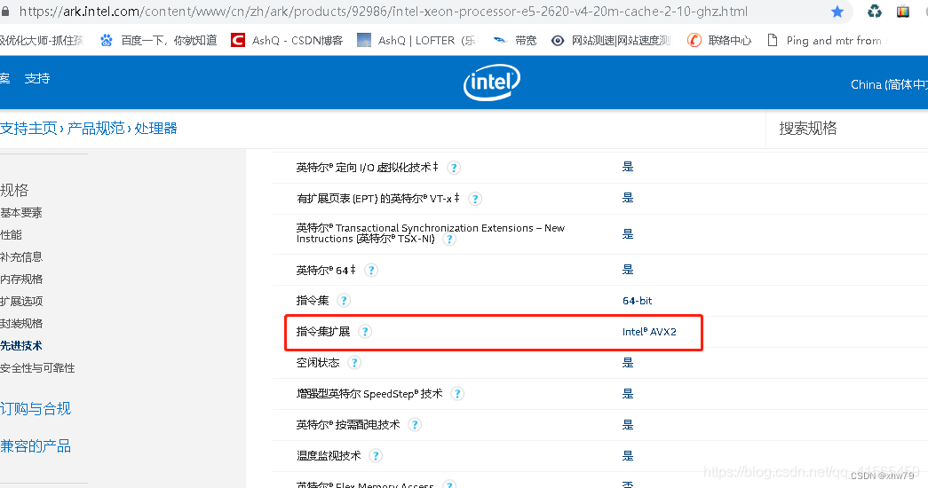This screenshot has height=488, width=928.
Task: Click the Intel AVX2 value text
Action: tap(649, 332)
